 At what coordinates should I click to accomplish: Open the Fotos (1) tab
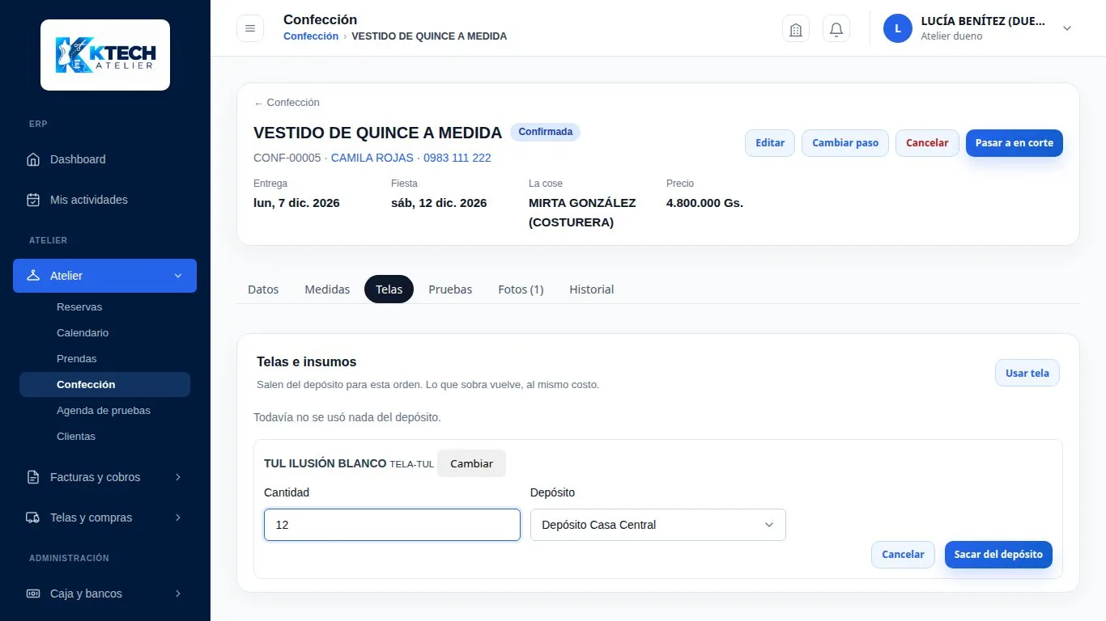(521, 289)
